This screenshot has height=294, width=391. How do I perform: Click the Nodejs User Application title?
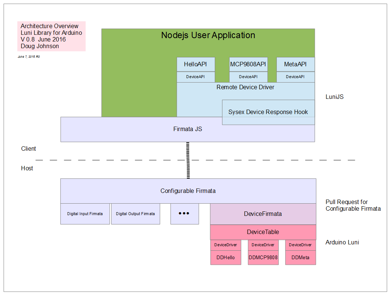coord(208,35)
